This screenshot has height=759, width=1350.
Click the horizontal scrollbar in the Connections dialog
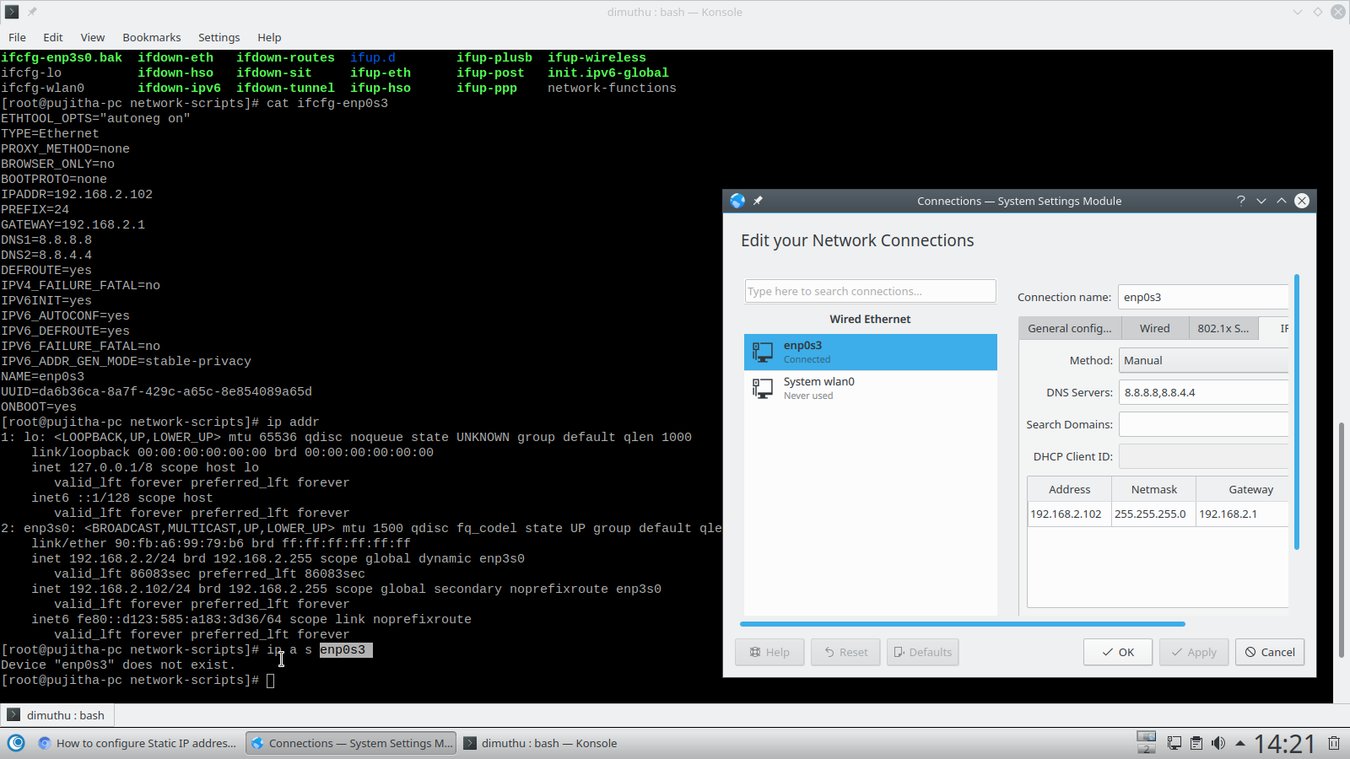coord(963,624)
